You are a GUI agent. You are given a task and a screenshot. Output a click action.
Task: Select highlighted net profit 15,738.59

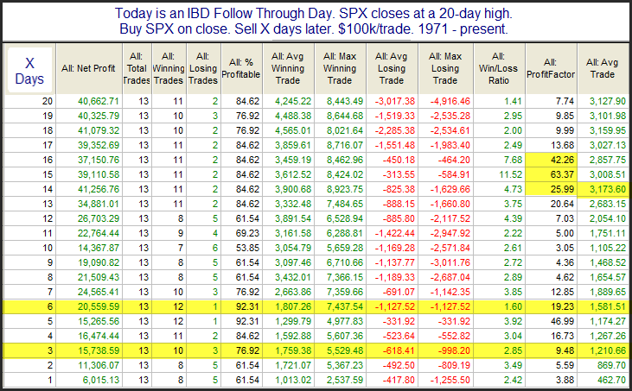point(99,350)
